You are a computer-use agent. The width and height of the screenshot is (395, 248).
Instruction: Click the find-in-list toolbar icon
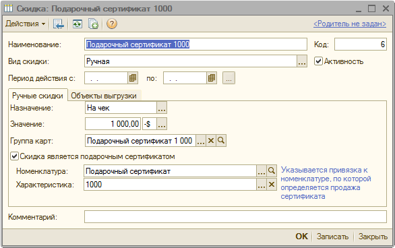click(59, 24)
